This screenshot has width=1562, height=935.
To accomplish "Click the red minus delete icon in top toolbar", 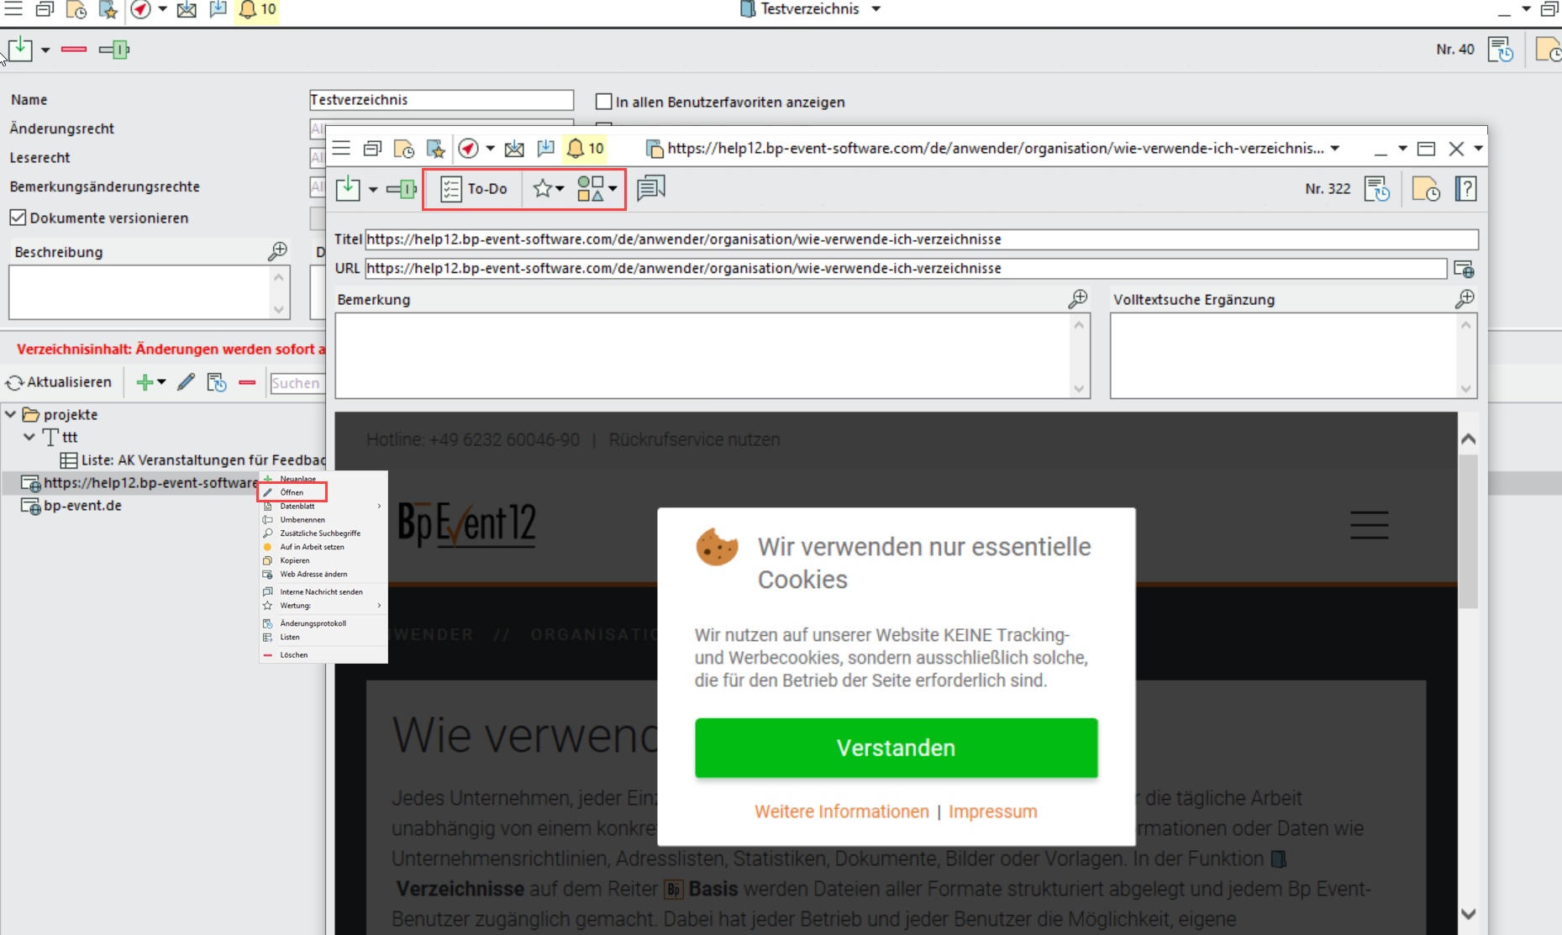I will (x=74, y=50).
